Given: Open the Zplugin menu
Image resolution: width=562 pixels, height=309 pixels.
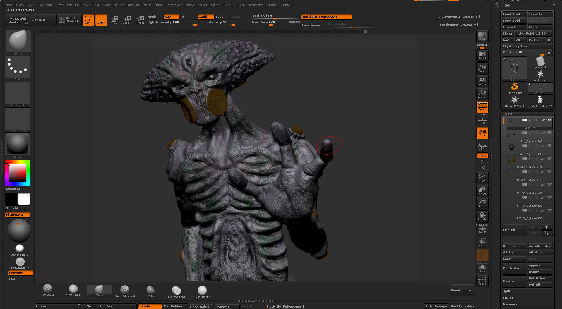Looking at the screenshot, I should click(272, 5).
